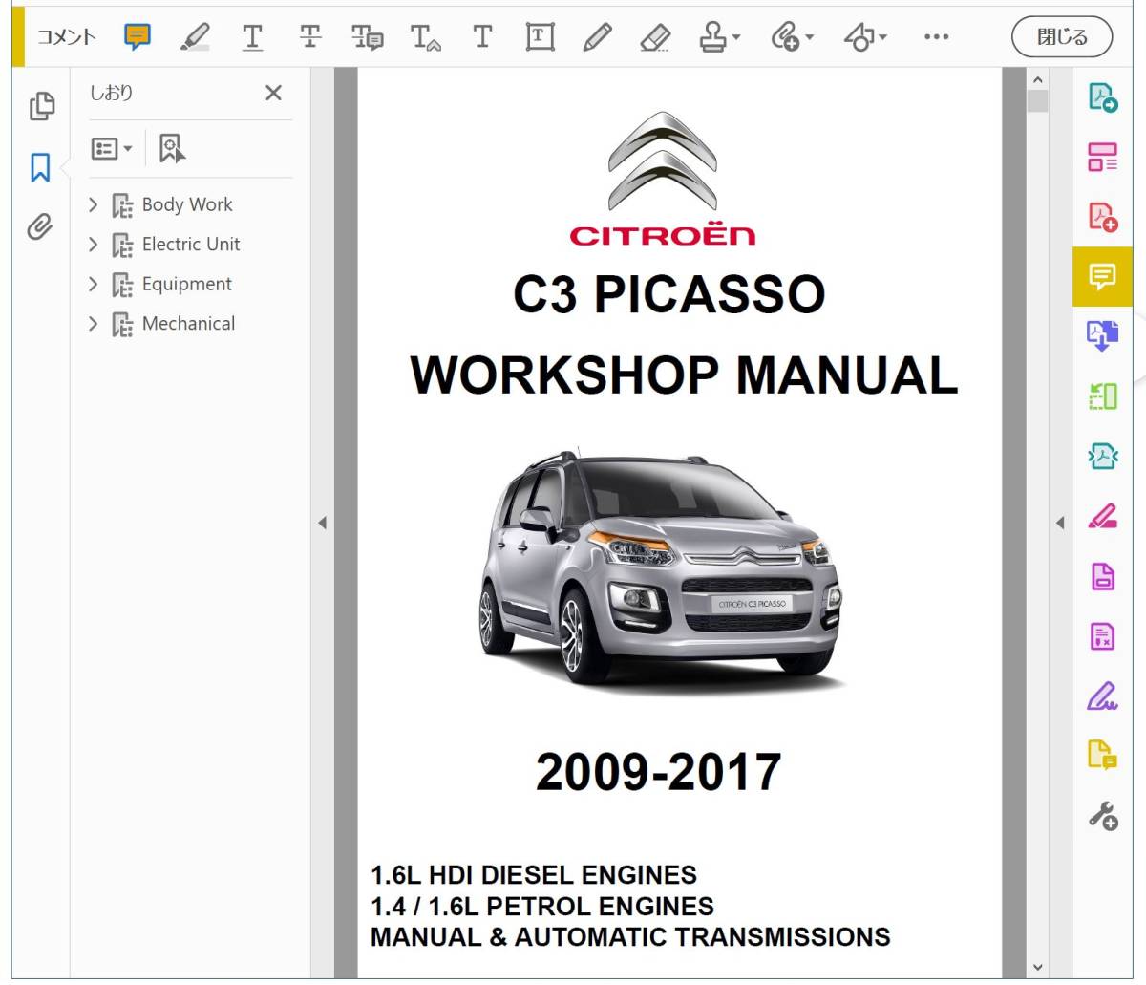1146x985 pixels.
Task: Select the replace text note tool
Action: [368, 37]
